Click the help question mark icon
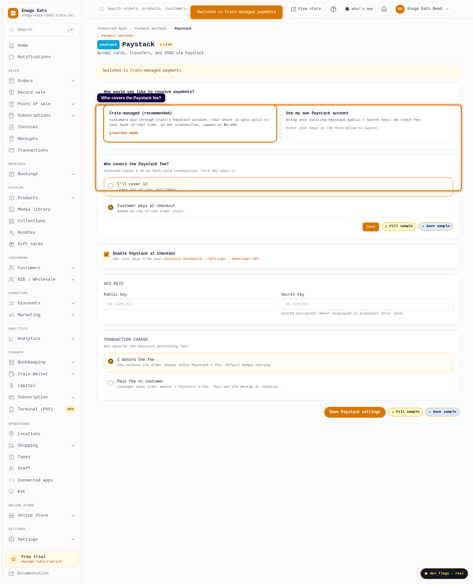The width and height of the screenshot is (473, 584). (x=333, y=9)
